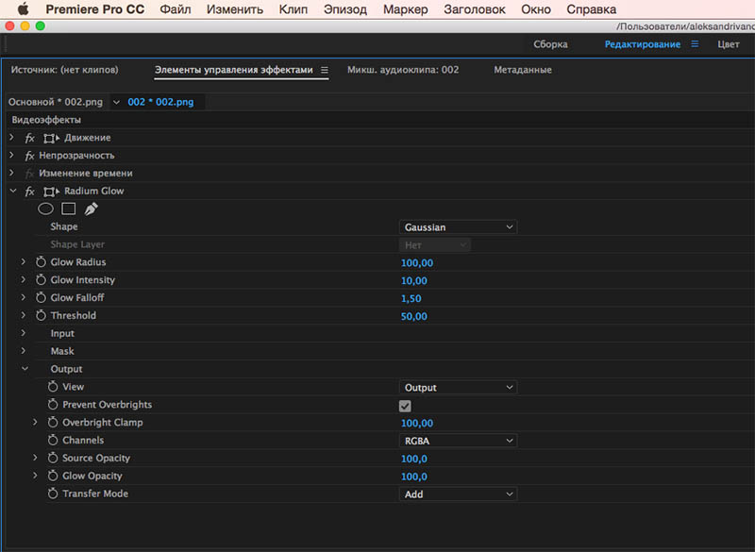Click the Glow Falloff value 1,50
The image size is (755, 552).
point(411,298)
